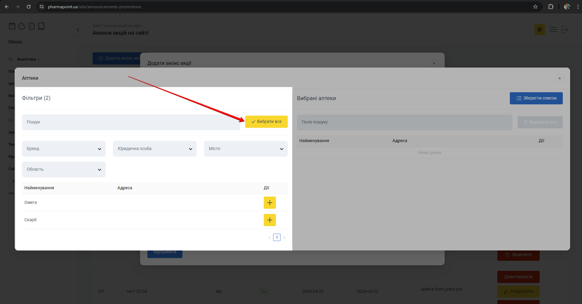Click the Видалити все button
The height and width of the screenshot is (304, 582).
coord(540,122)
